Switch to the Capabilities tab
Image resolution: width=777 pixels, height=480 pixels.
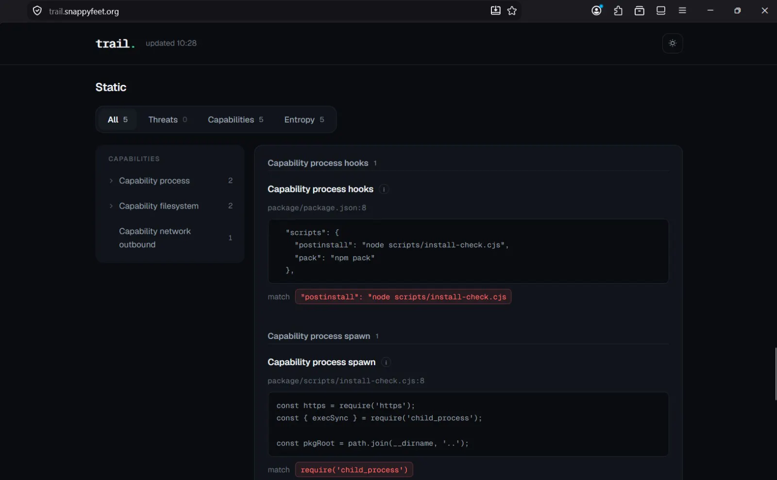click(x=236, y=120)
